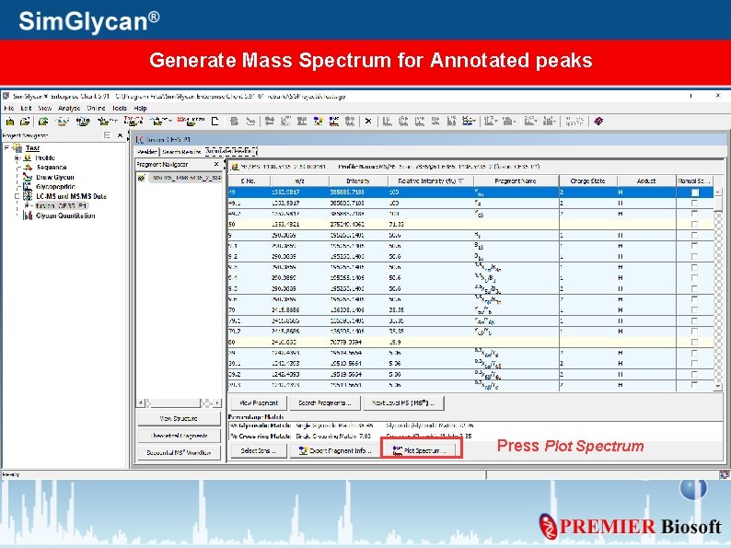The height and width of the screenshot is (548, 731).
Task: Tick Manual Selection checkbox in row 15.9 intensity
Action: (x=695, y=343)
